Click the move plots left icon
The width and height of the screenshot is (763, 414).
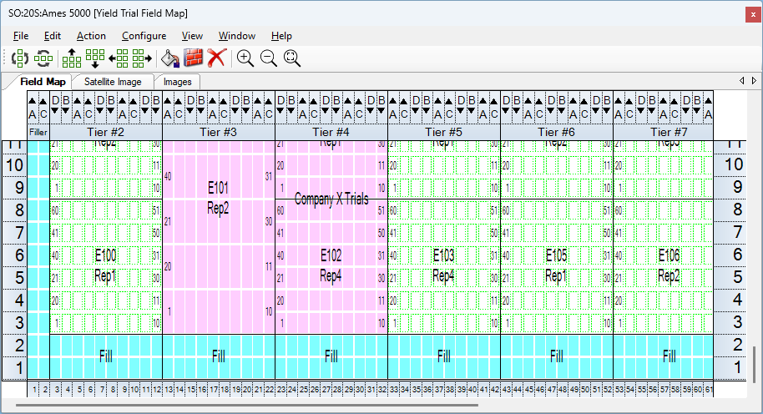119,58
